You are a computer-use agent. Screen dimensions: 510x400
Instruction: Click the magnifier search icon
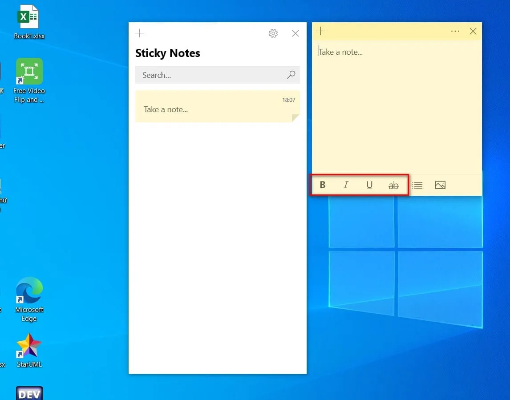291,75
